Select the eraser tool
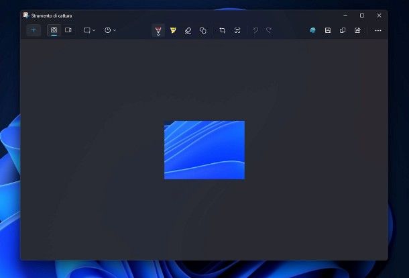Screen dimensions: 409x278 point(188,31)
